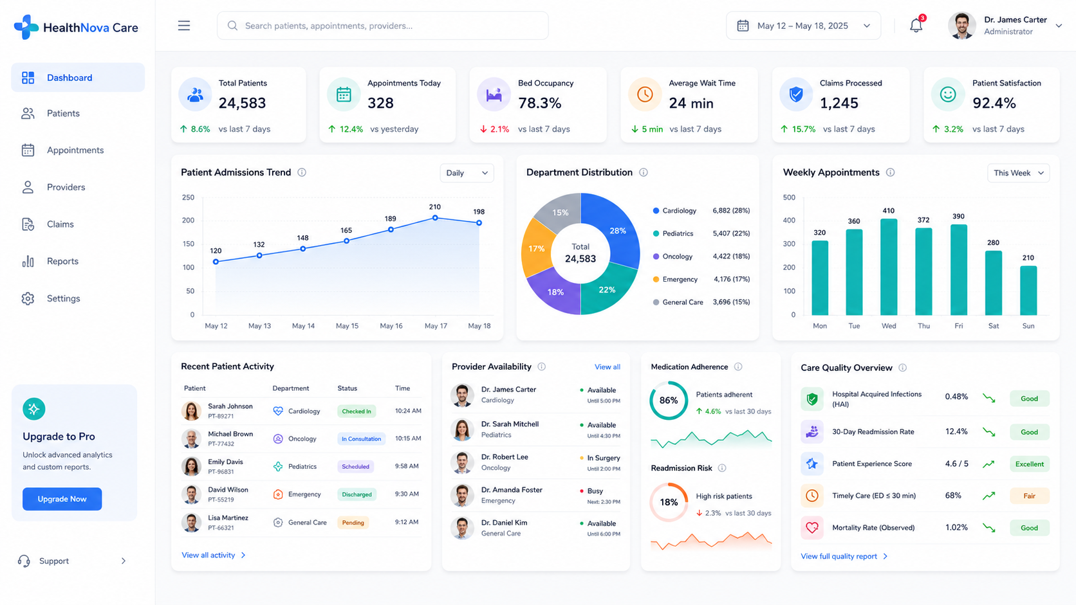Open the Daily interval dropdown
This screenshot has height=605, width=1076.
tap(467, 173)
